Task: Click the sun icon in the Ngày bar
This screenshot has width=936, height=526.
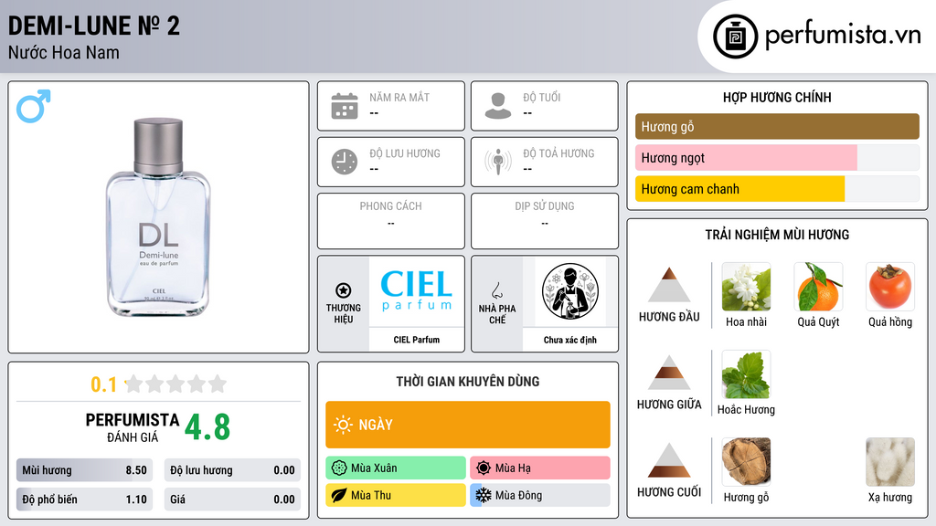Action: (x=343, y=425)
